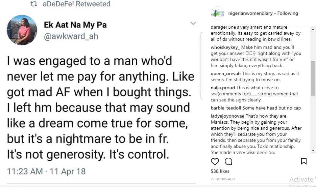Save the post with the bookmark icon
This screenshot has height=187, width=316.
(x=303, y=161)
